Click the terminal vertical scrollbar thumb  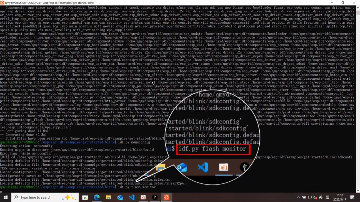358,12
